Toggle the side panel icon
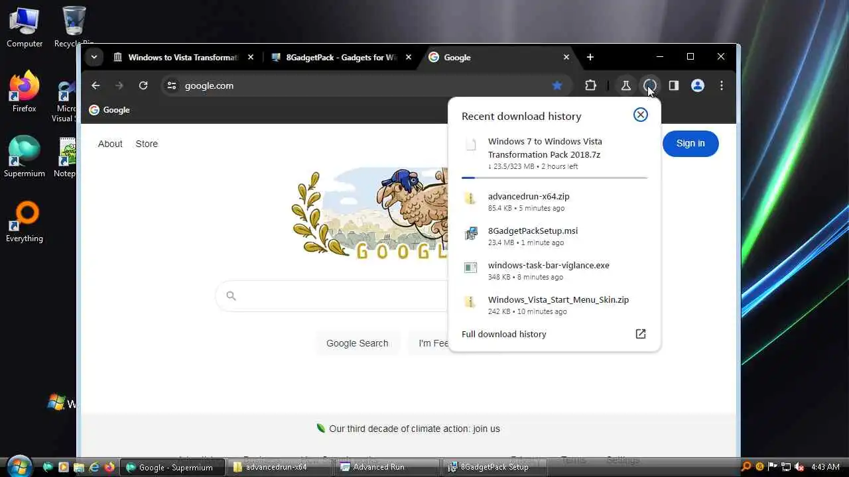 pyautogui.click(x=674, y=85)
